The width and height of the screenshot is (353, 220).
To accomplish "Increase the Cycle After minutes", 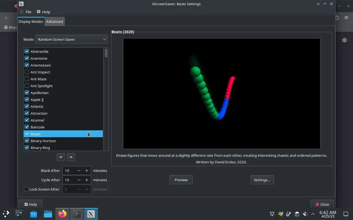I will (x=87, y=180).
